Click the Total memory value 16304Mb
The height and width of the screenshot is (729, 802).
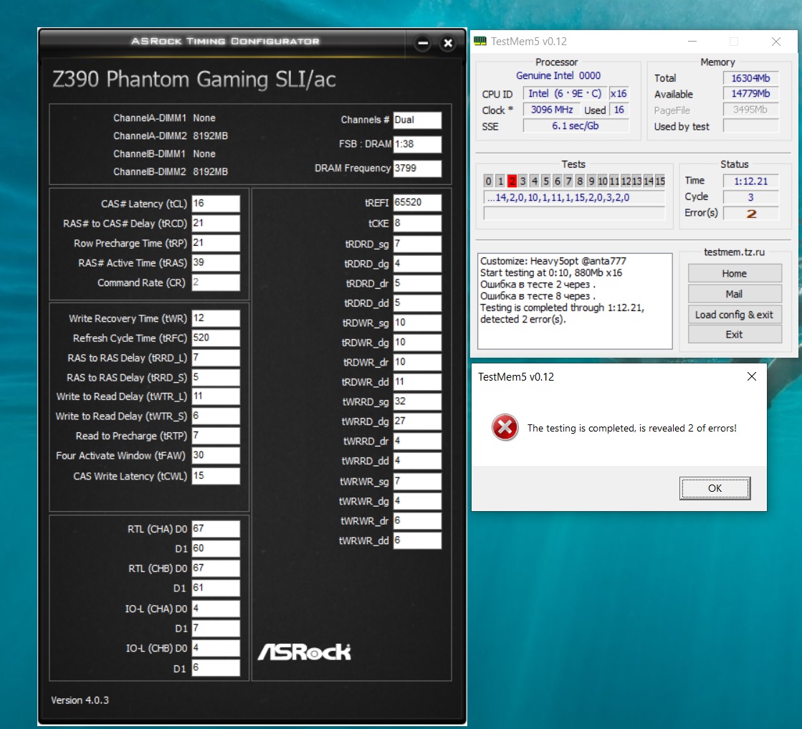coord(751,77)
